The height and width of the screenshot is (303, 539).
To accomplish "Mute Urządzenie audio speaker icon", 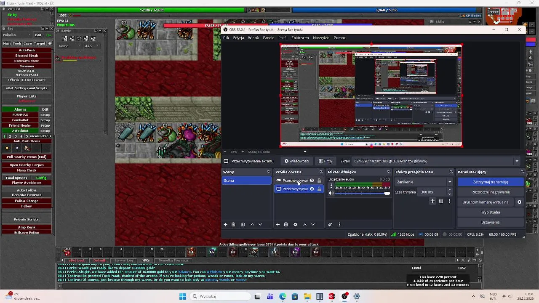I will tap(331, 193).
